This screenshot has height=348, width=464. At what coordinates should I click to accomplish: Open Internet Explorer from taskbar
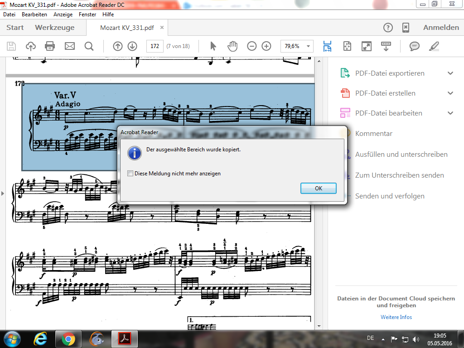click(40, 339)
